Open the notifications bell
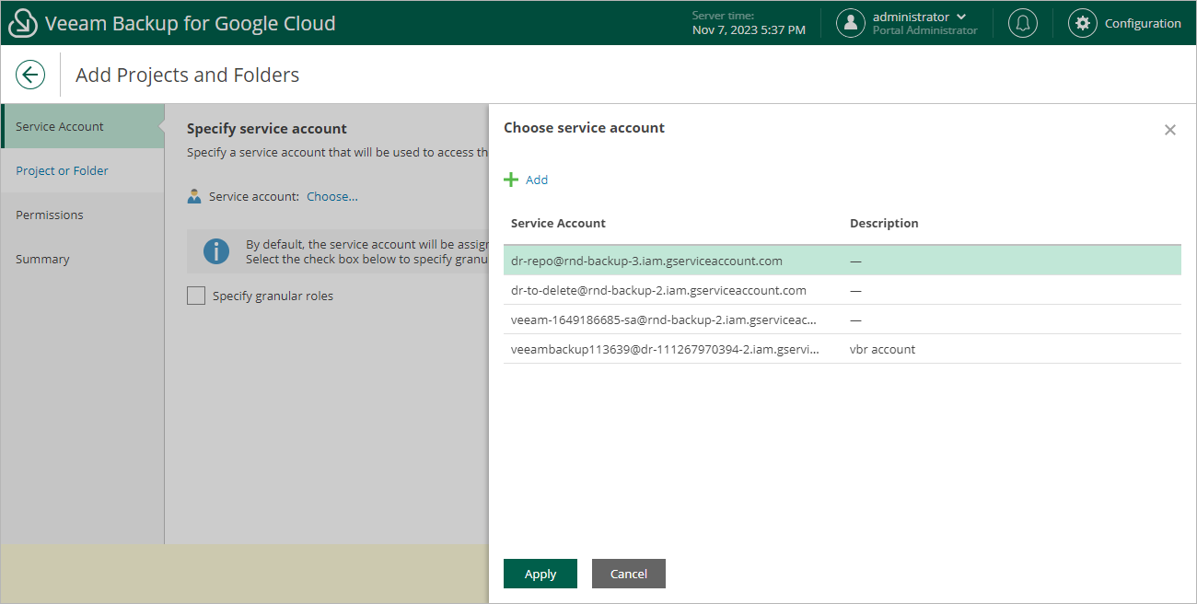The height and width of the screenshot is (604, 1197). (1022, 24)
